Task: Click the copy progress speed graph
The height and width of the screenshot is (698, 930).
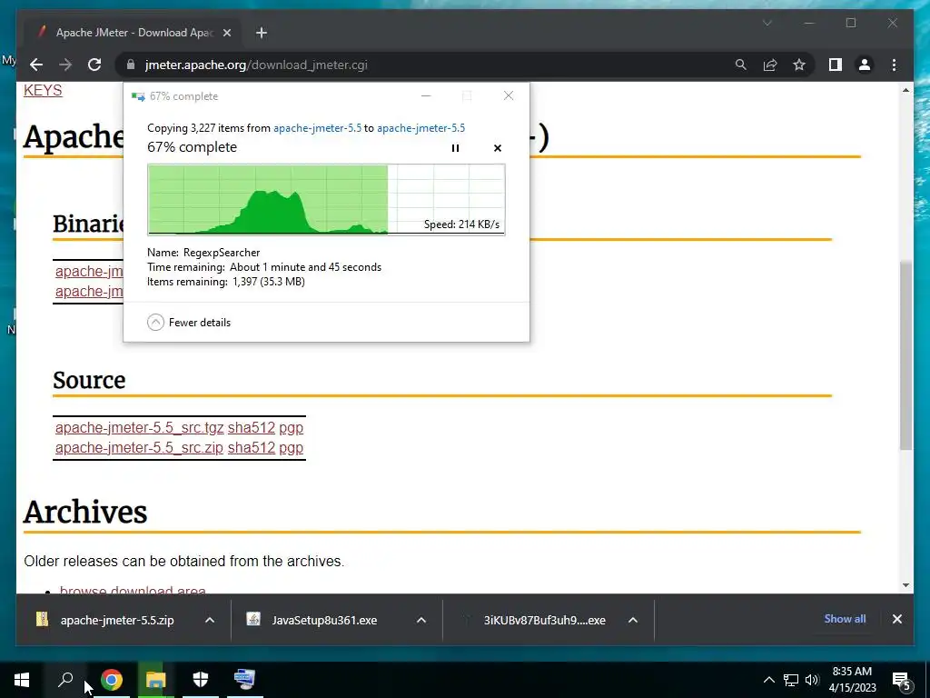Action: coord(326,199)
